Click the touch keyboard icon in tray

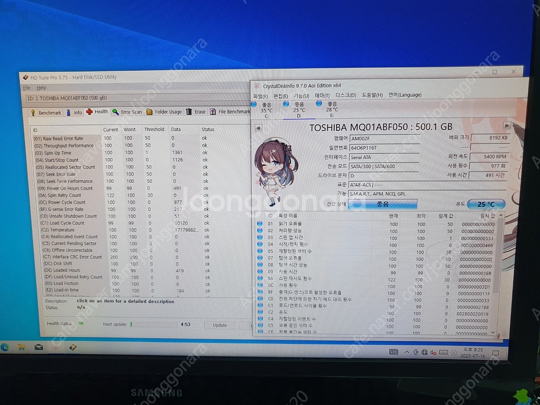click(443, 352)
